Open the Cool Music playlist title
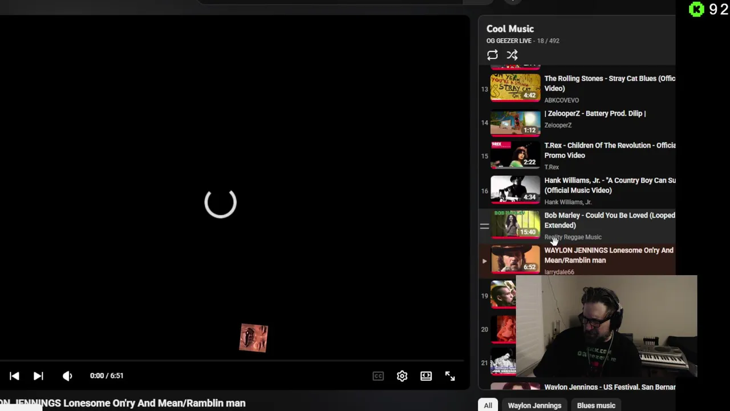Viewport: 730px width, 411px height. tap(510, 29)
